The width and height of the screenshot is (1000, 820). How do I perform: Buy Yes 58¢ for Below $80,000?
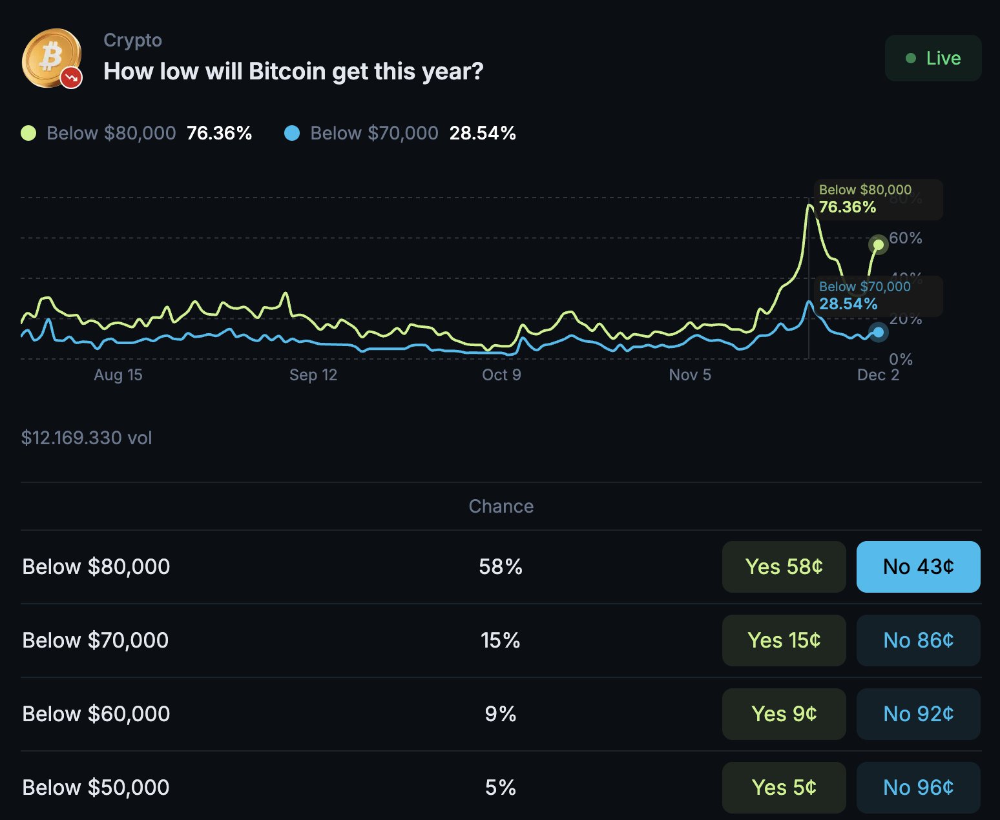point(784,567)
